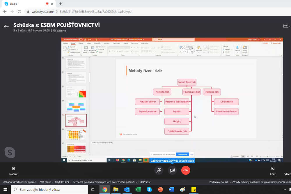Open Jazyk (cs-CZ) language selector

(62, 182)
